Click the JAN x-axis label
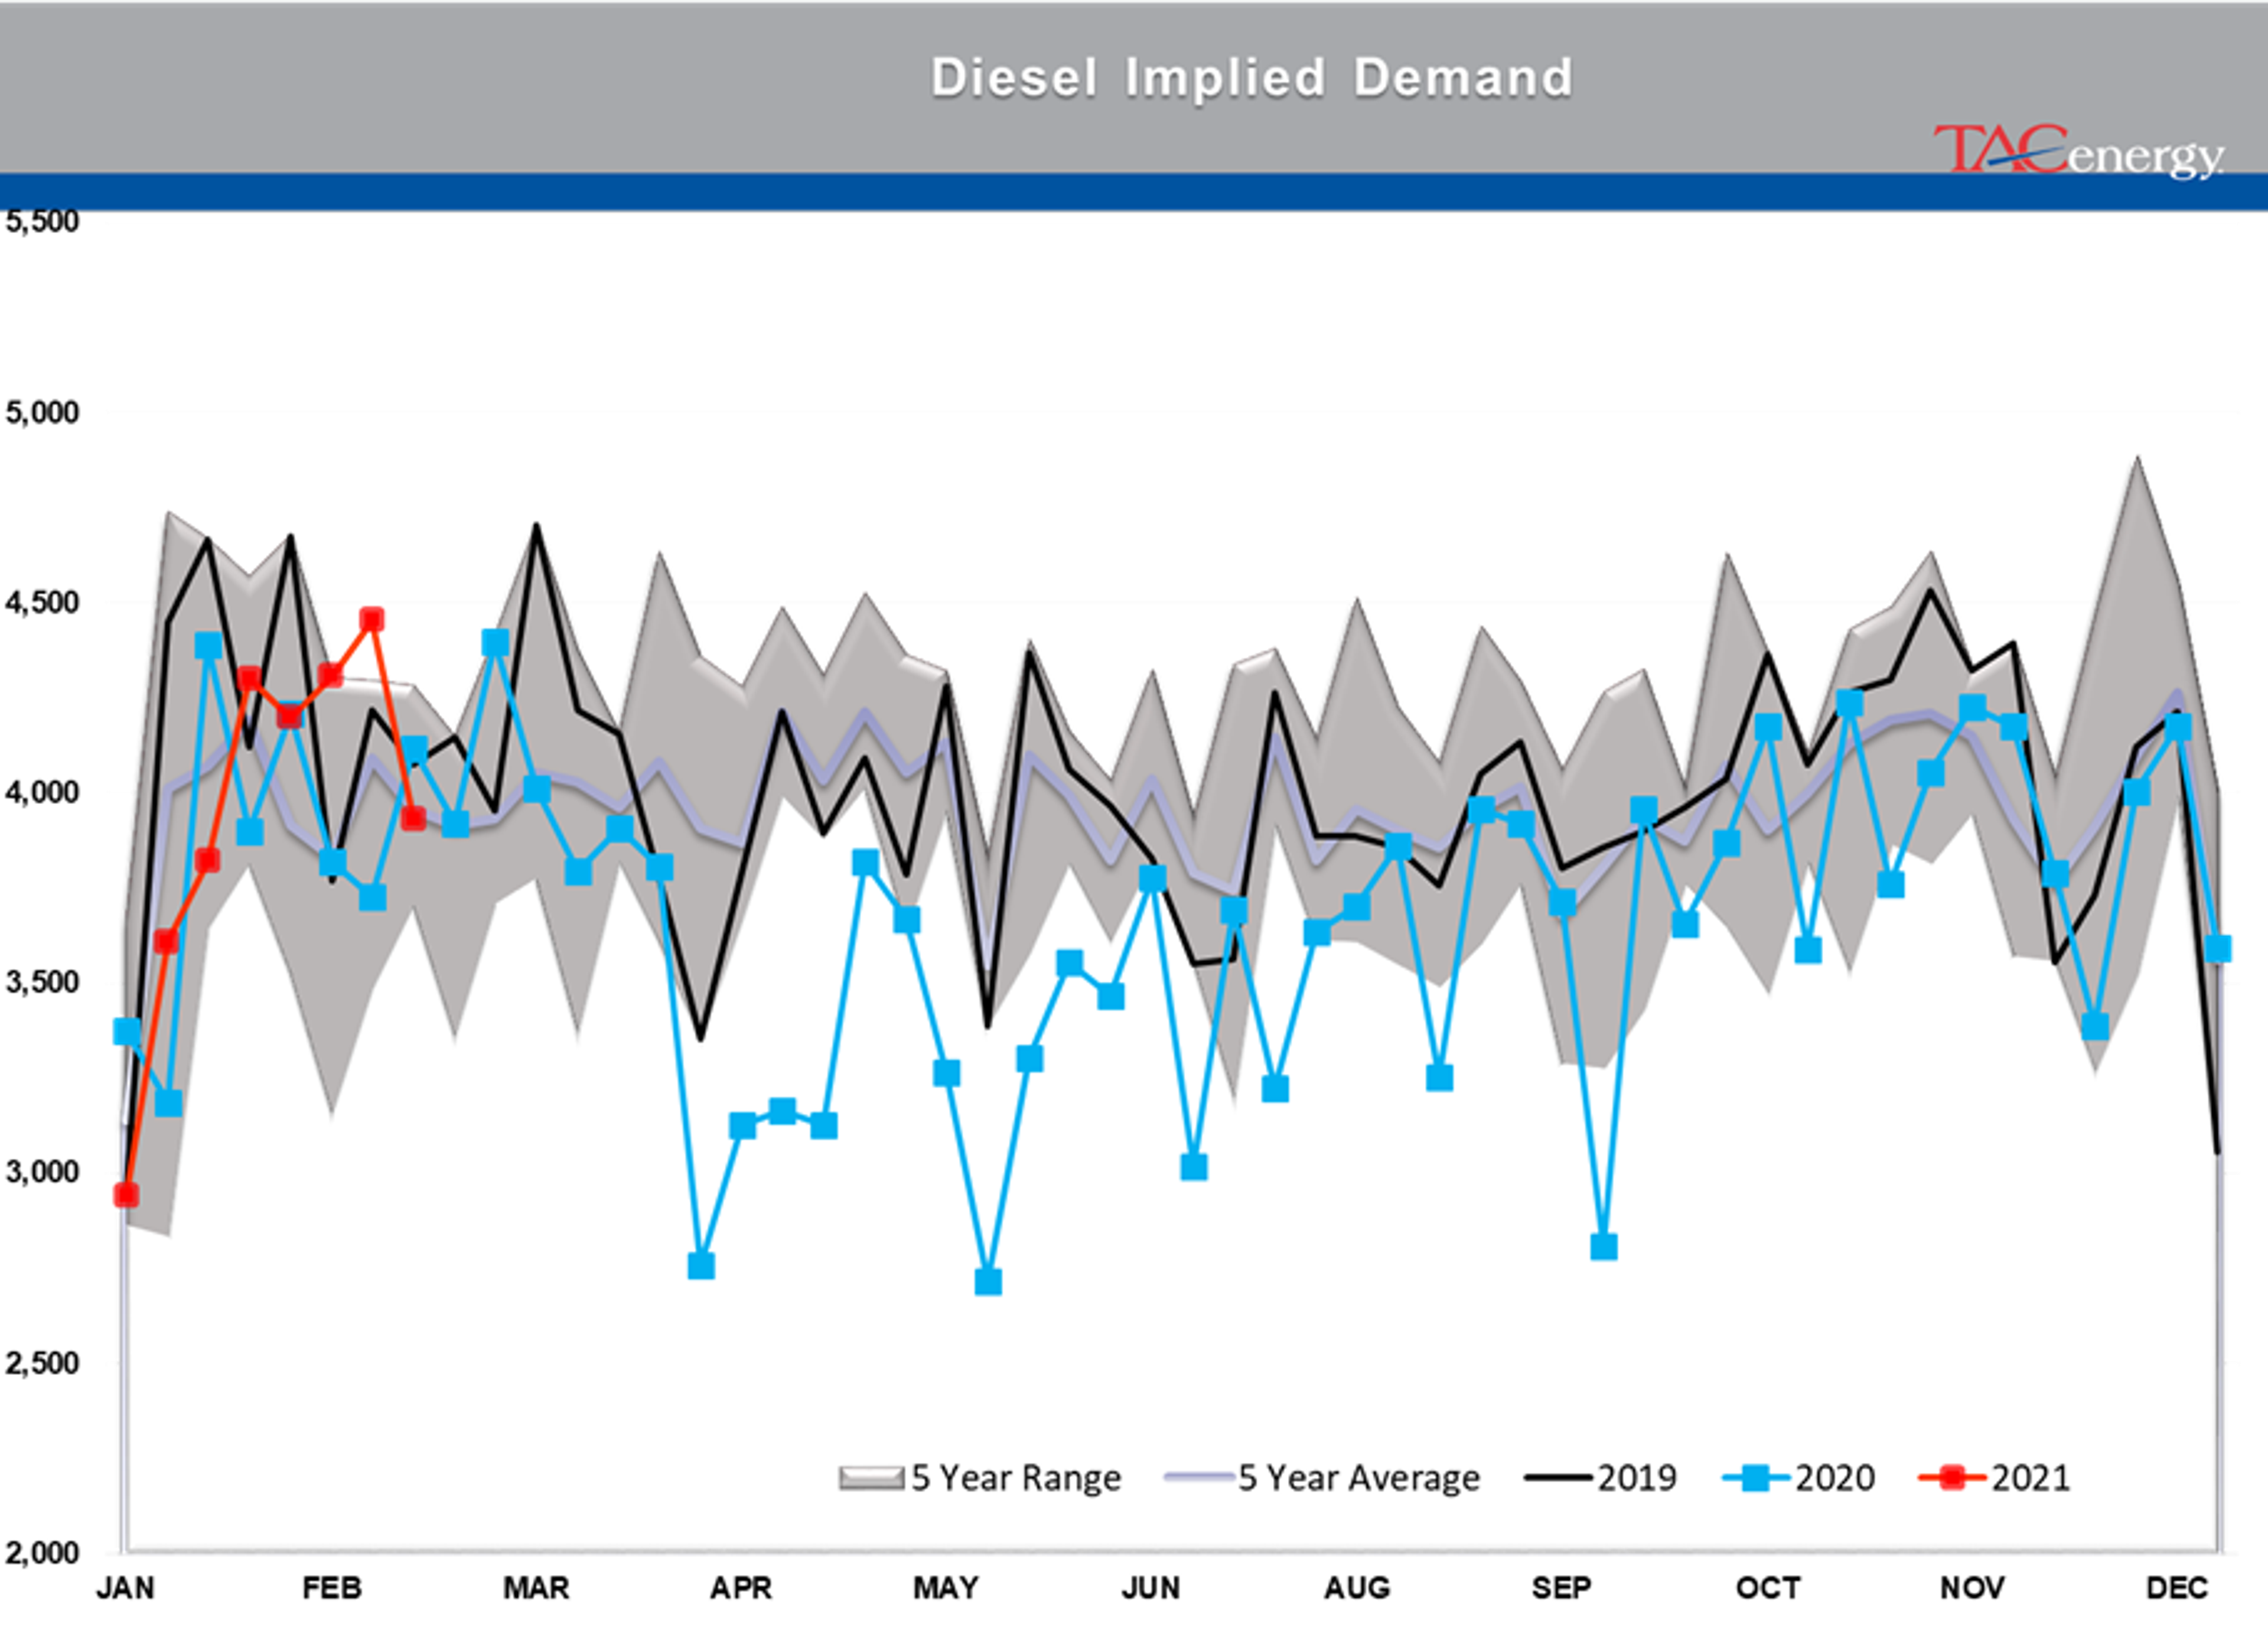The height and width of the screenshot is (1643, 2268). pyautogui.click(x=125, y=1588)
